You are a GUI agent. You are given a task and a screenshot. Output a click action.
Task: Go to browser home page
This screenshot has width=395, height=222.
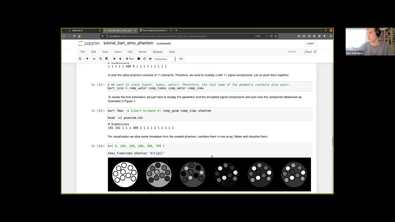[79, 36]
